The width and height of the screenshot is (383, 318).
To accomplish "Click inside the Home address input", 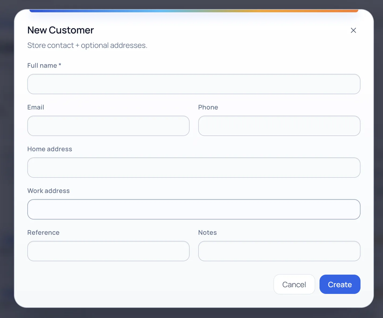I will point(194,168).
